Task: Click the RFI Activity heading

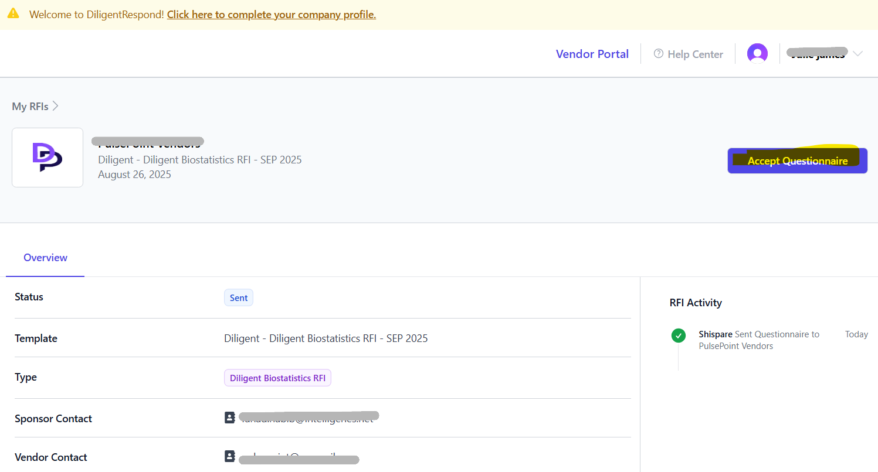Action: (x=696, y=303)
